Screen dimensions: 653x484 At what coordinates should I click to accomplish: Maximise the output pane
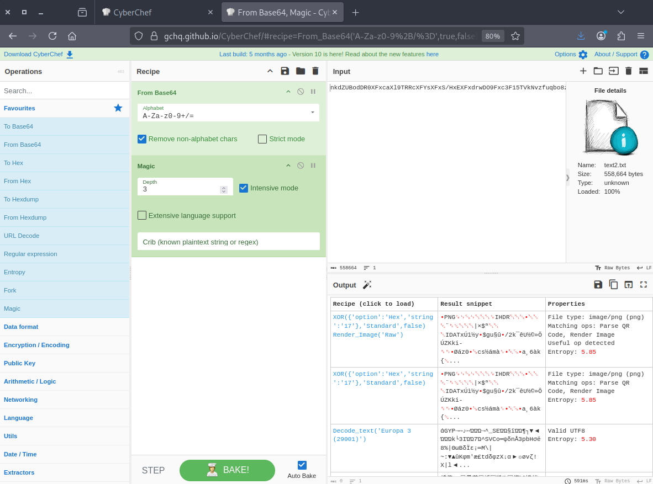click(643, 285)
